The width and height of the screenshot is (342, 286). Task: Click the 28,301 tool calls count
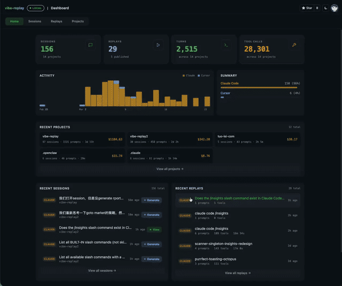(257, 49)
